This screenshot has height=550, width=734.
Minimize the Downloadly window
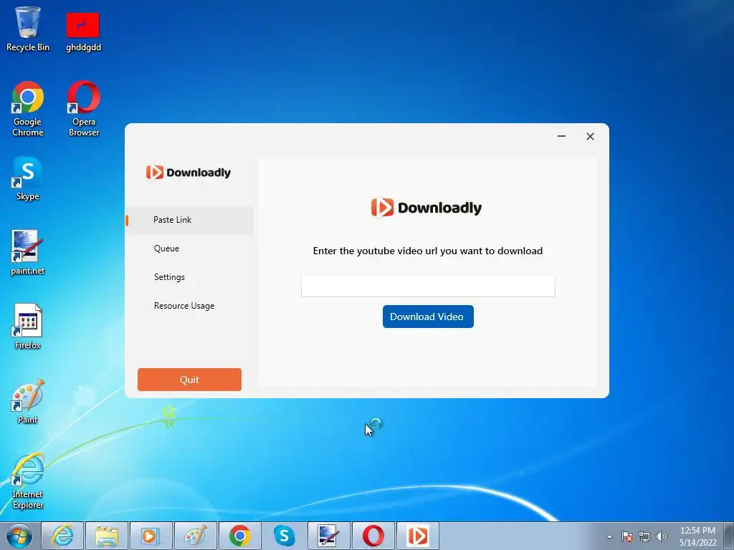(x=562, y=136)
